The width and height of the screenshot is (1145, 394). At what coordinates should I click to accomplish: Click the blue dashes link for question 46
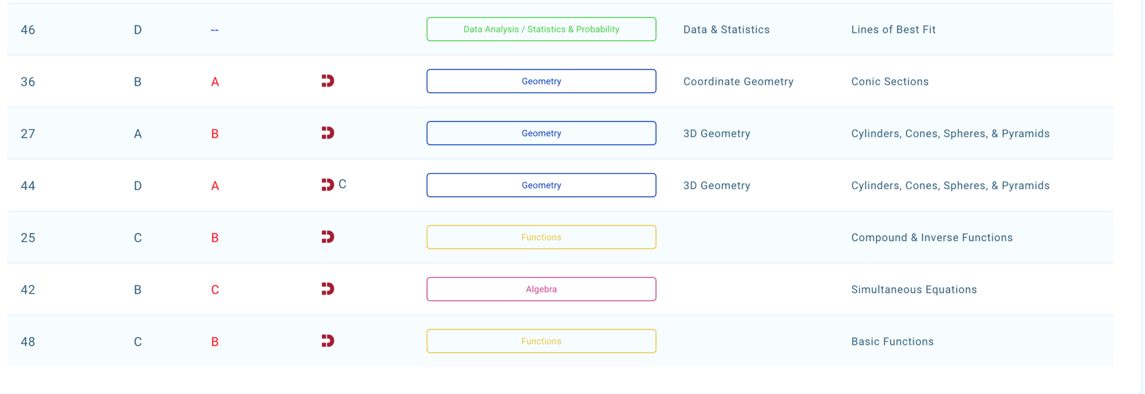(215, 30)
